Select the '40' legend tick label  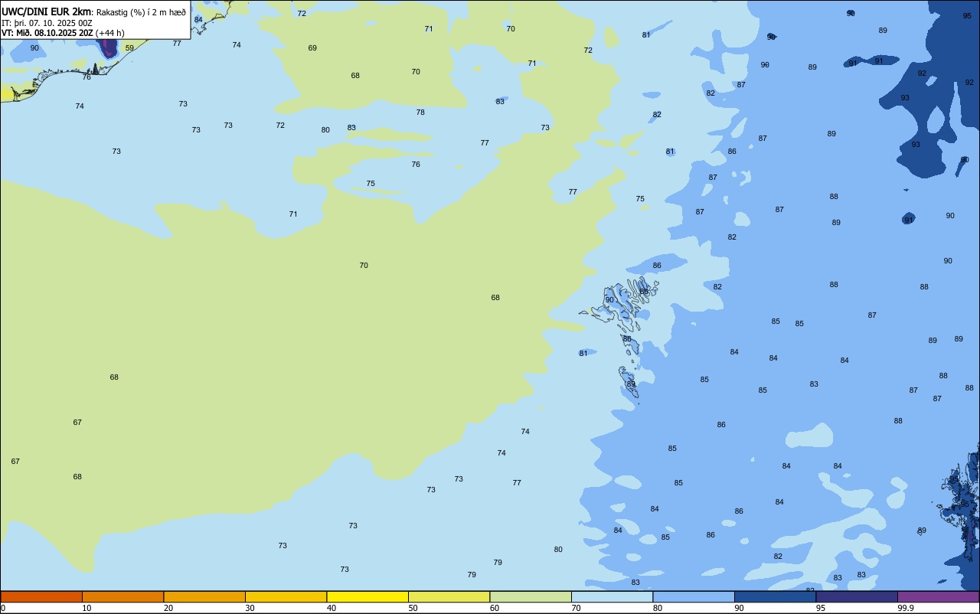coord(332,608)
